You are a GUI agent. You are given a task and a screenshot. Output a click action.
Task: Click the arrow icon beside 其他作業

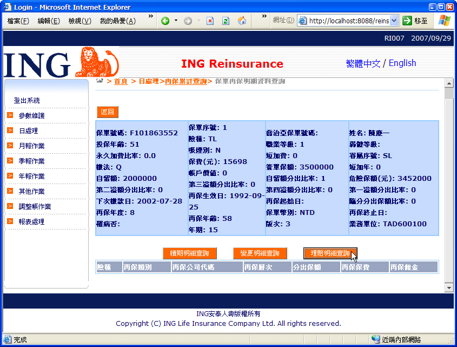(x=10, y=191)
